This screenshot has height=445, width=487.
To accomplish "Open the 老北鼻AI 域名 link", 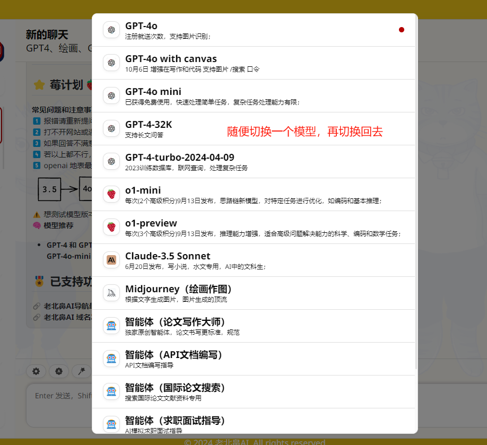I will click(x=68, y=317).
